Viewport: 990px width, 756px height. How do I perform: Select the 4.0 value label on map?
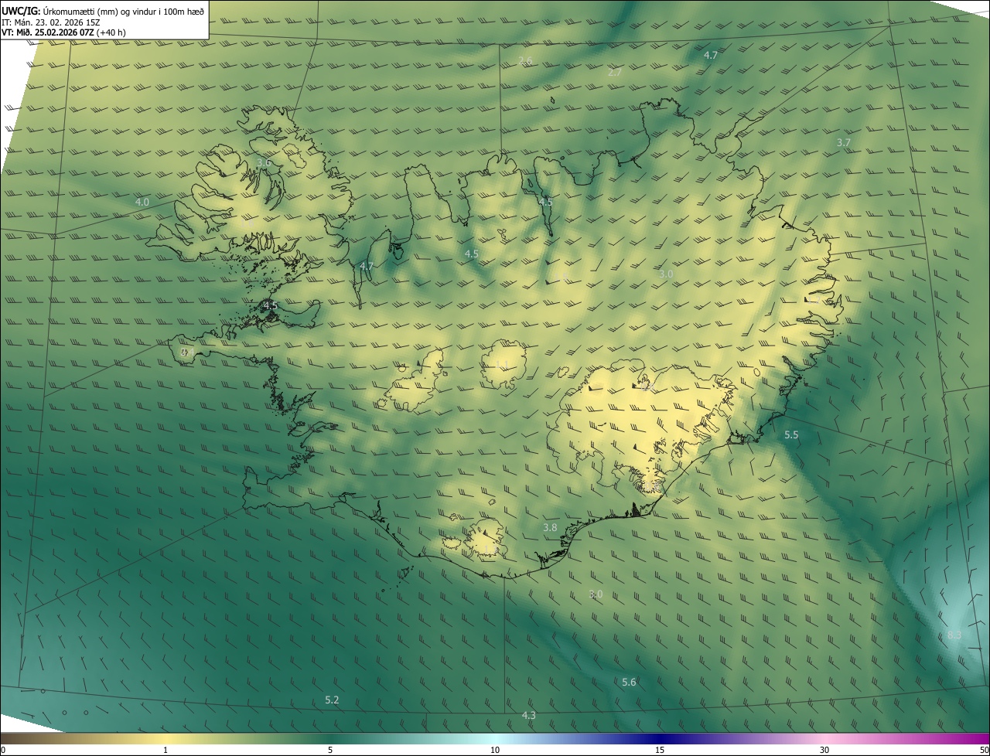(142, 202)
